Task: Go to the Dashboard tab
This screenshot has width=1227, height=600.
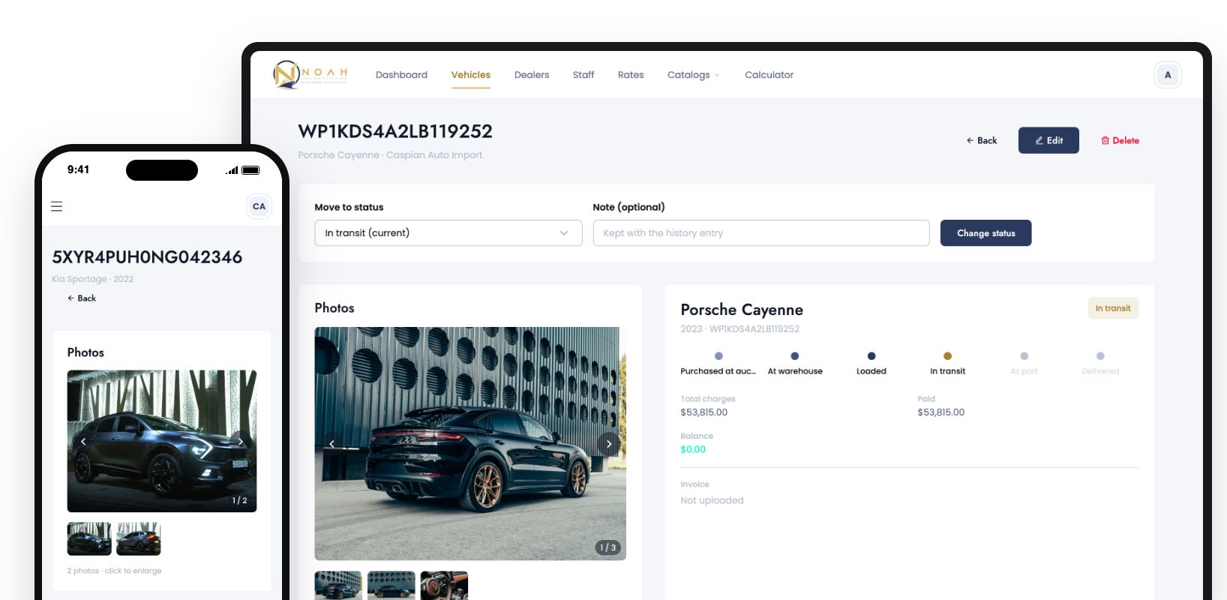Action: [401, 75]
